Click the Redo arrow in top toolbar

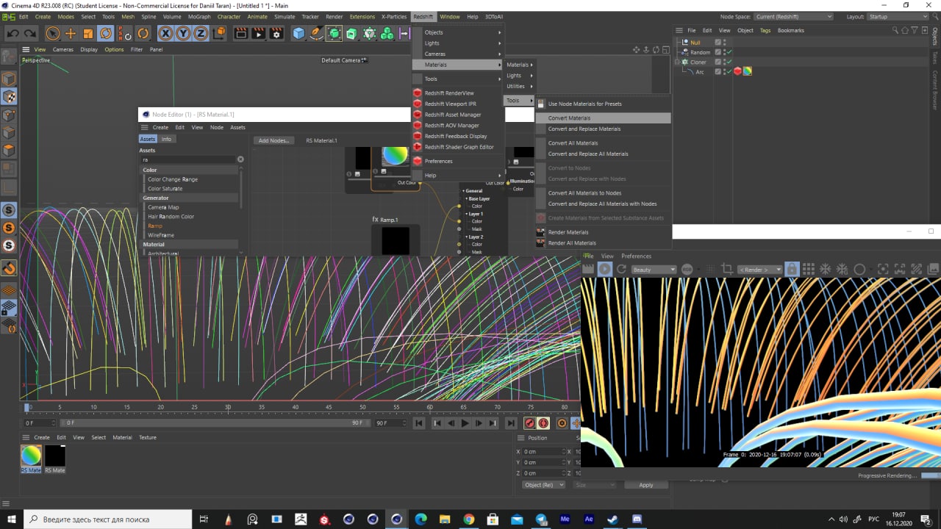(30, 33)
